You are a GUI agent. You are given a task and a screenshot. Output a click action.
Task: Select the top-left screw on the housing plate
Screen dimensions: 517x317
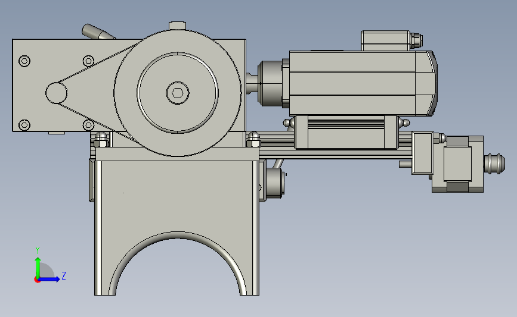pyautogui.click(x=24, y=61)
